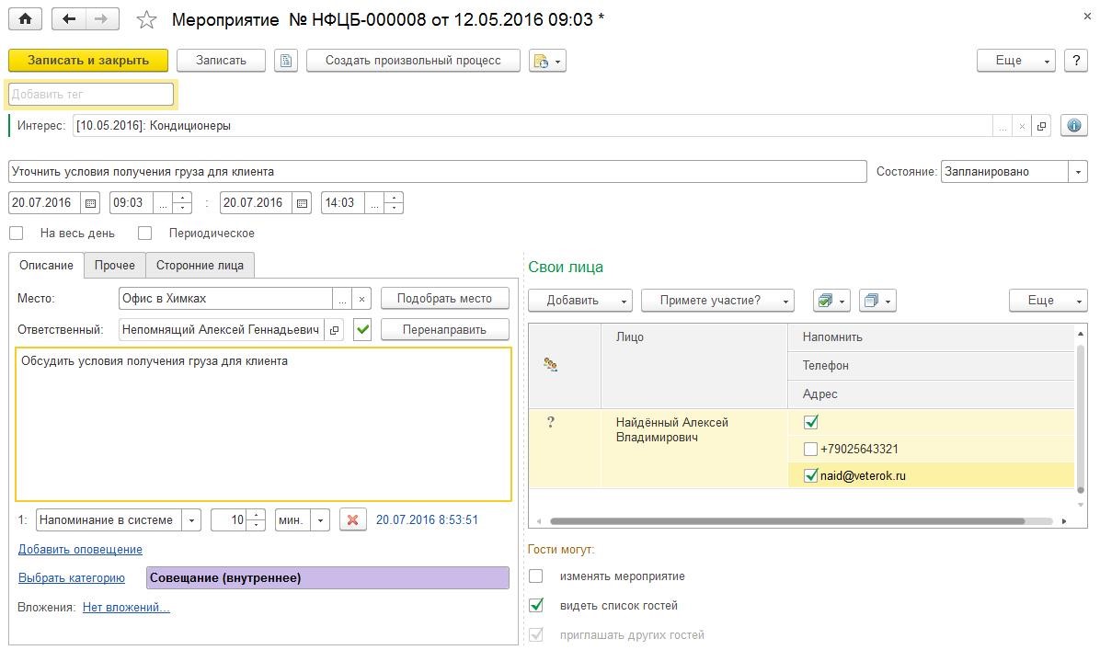This screenshot has height=650, width=1100.
Task: Click the purple Совещание (внутреннее) category swatch
Action: [x=328, y=577]
